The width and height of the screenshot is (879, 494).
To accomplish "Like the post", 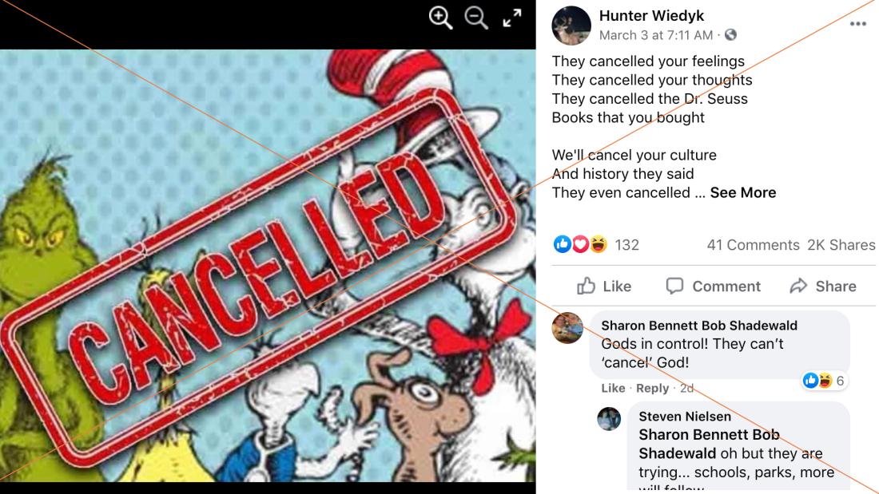I will [x=604, y=287].
